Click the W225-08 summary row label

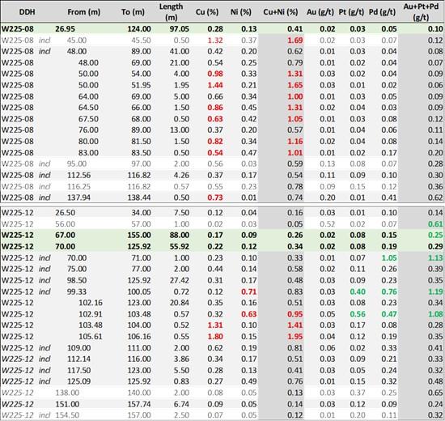18,29
